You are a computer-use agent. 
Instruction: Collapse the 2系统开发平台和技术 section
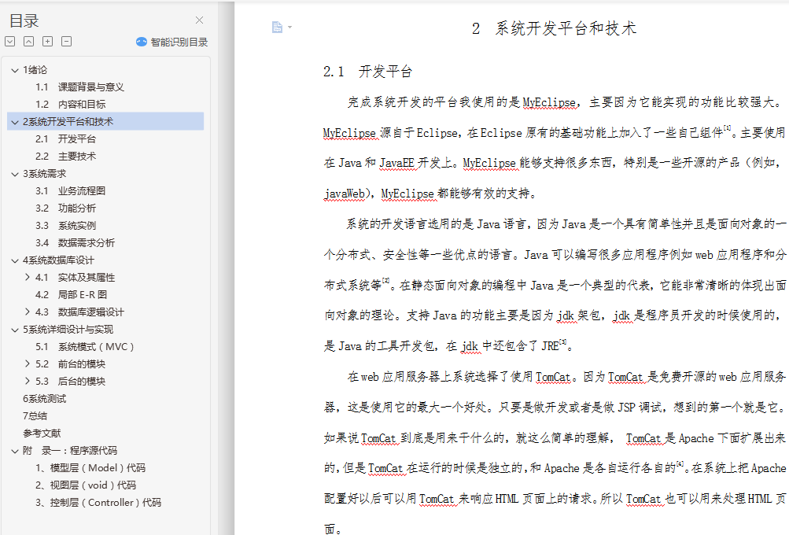(x=15, y=122)
